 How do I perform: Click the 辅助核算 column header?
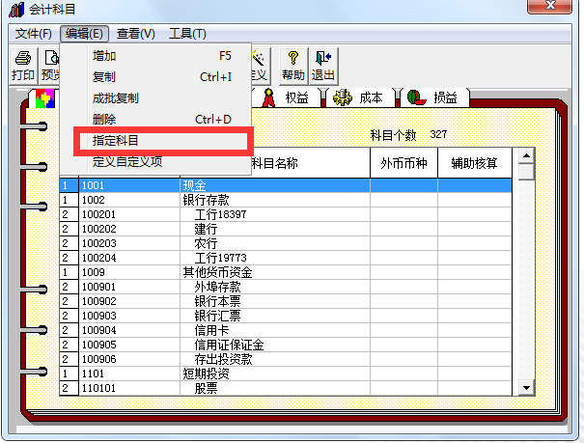(x=475, y=163)
